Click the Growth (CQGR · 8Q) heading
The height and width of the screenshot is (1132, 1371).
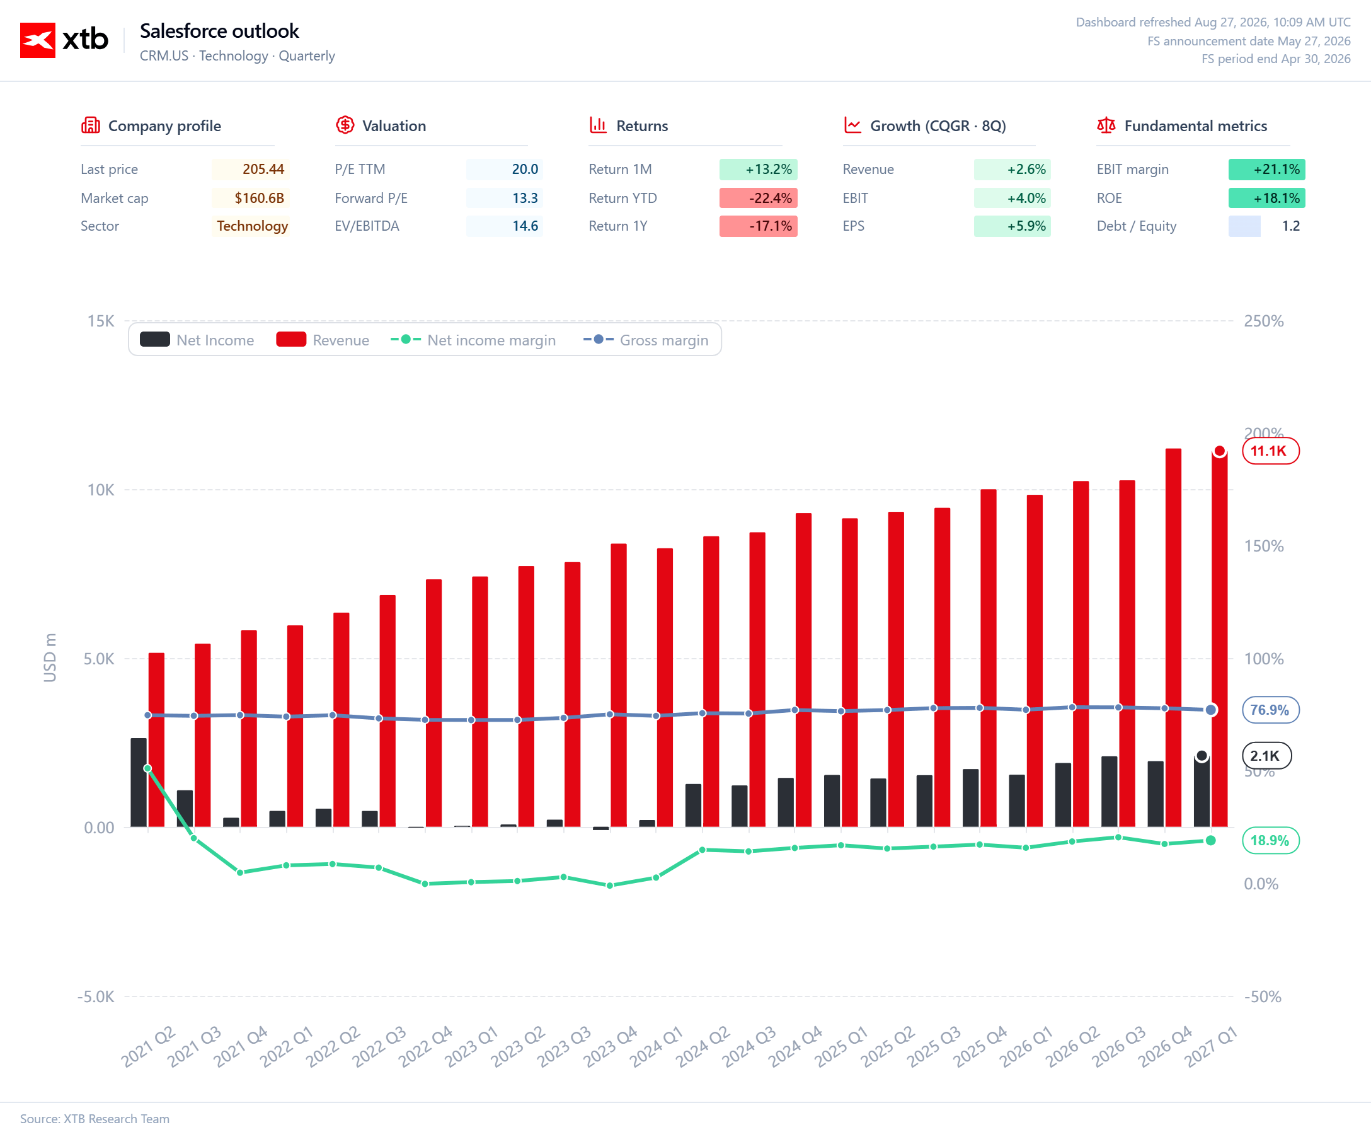(938, 126)
